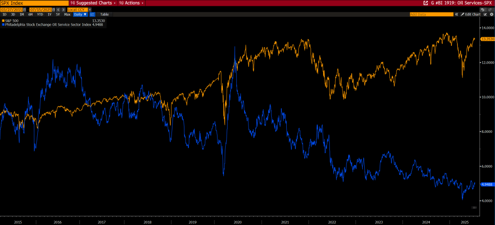This screenshot has width=495, height=225.
Task: Step date range back with left arrow
Action: tap(59, 9)
